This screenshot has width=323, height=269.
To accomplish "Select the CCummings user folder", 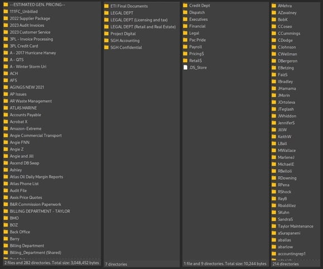I will pyautogui.click(x=289, y=33).
